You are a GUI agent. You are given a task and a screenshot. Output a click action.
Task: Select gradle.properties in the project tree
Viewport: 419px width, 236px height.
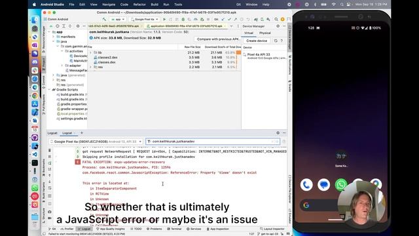click(x=73, y=104)
